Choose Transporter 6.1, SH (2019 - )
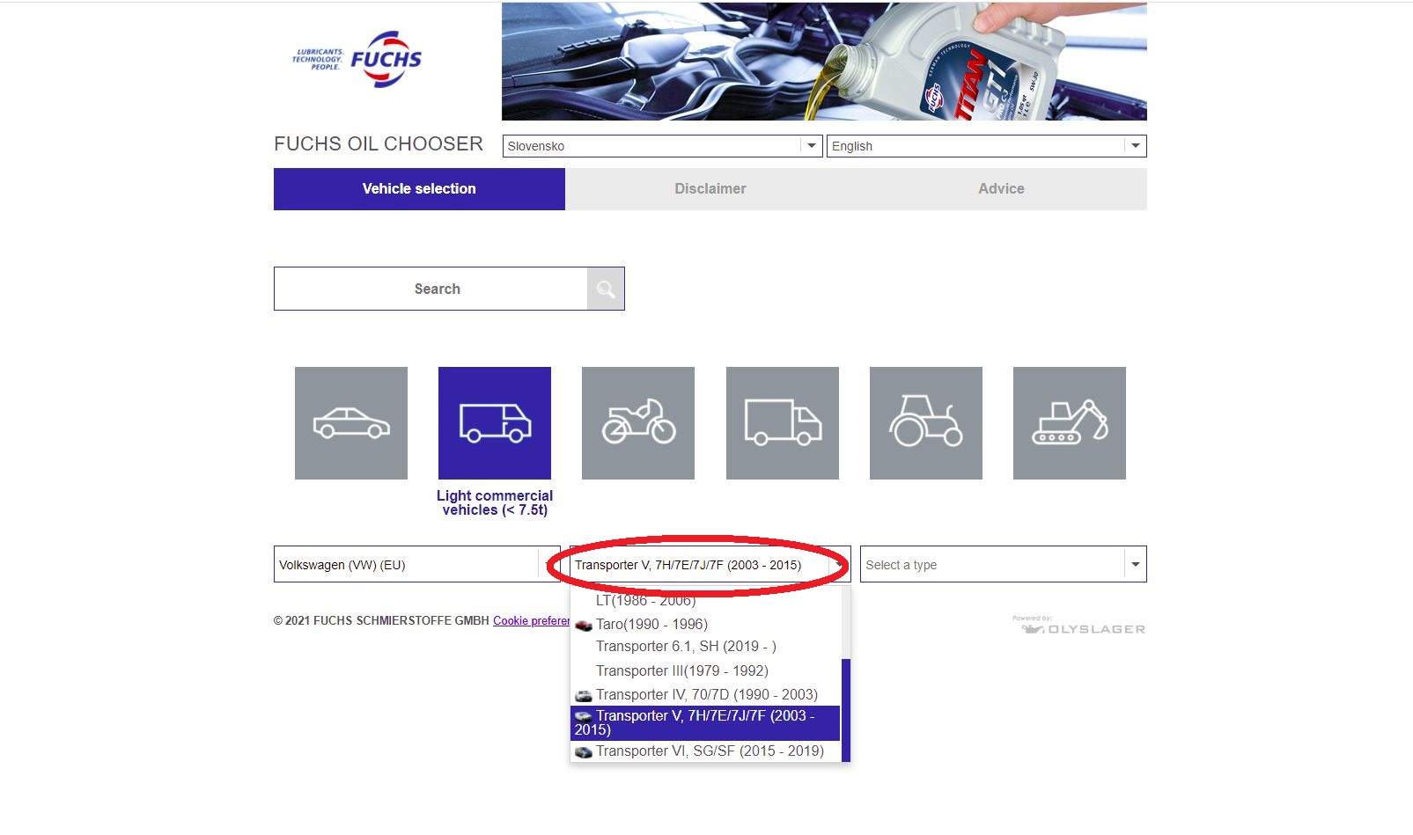This screenshot has width=1413, height=835. pos(705,647)
